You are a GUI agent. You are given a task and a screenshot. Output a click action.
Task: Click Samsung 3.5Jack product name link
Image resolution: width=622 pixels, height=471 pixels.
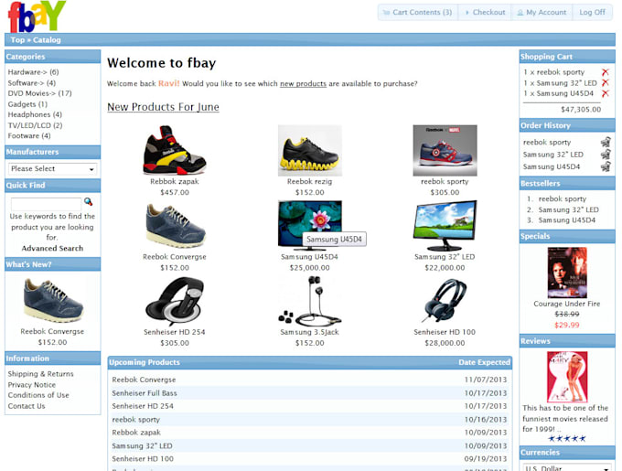pos(310,332)
